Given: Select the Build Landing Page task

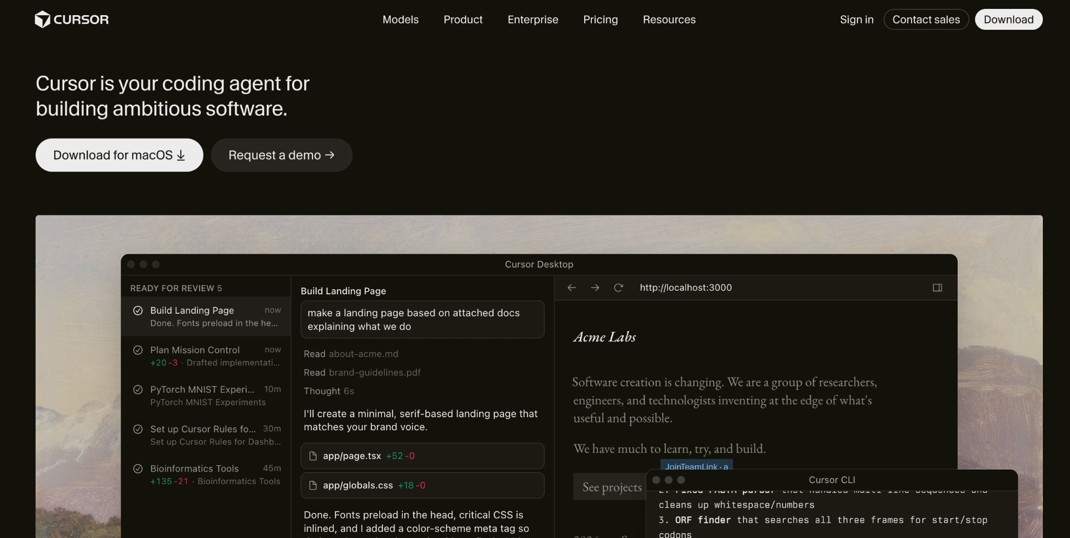Looking at the screenshot, I should (206, 316).
